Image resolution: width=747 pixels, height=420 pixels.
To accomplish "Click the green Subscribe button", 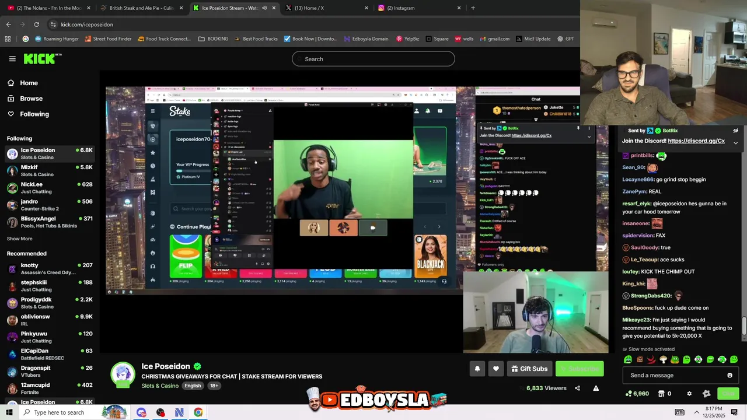I will tap(580, 369).
